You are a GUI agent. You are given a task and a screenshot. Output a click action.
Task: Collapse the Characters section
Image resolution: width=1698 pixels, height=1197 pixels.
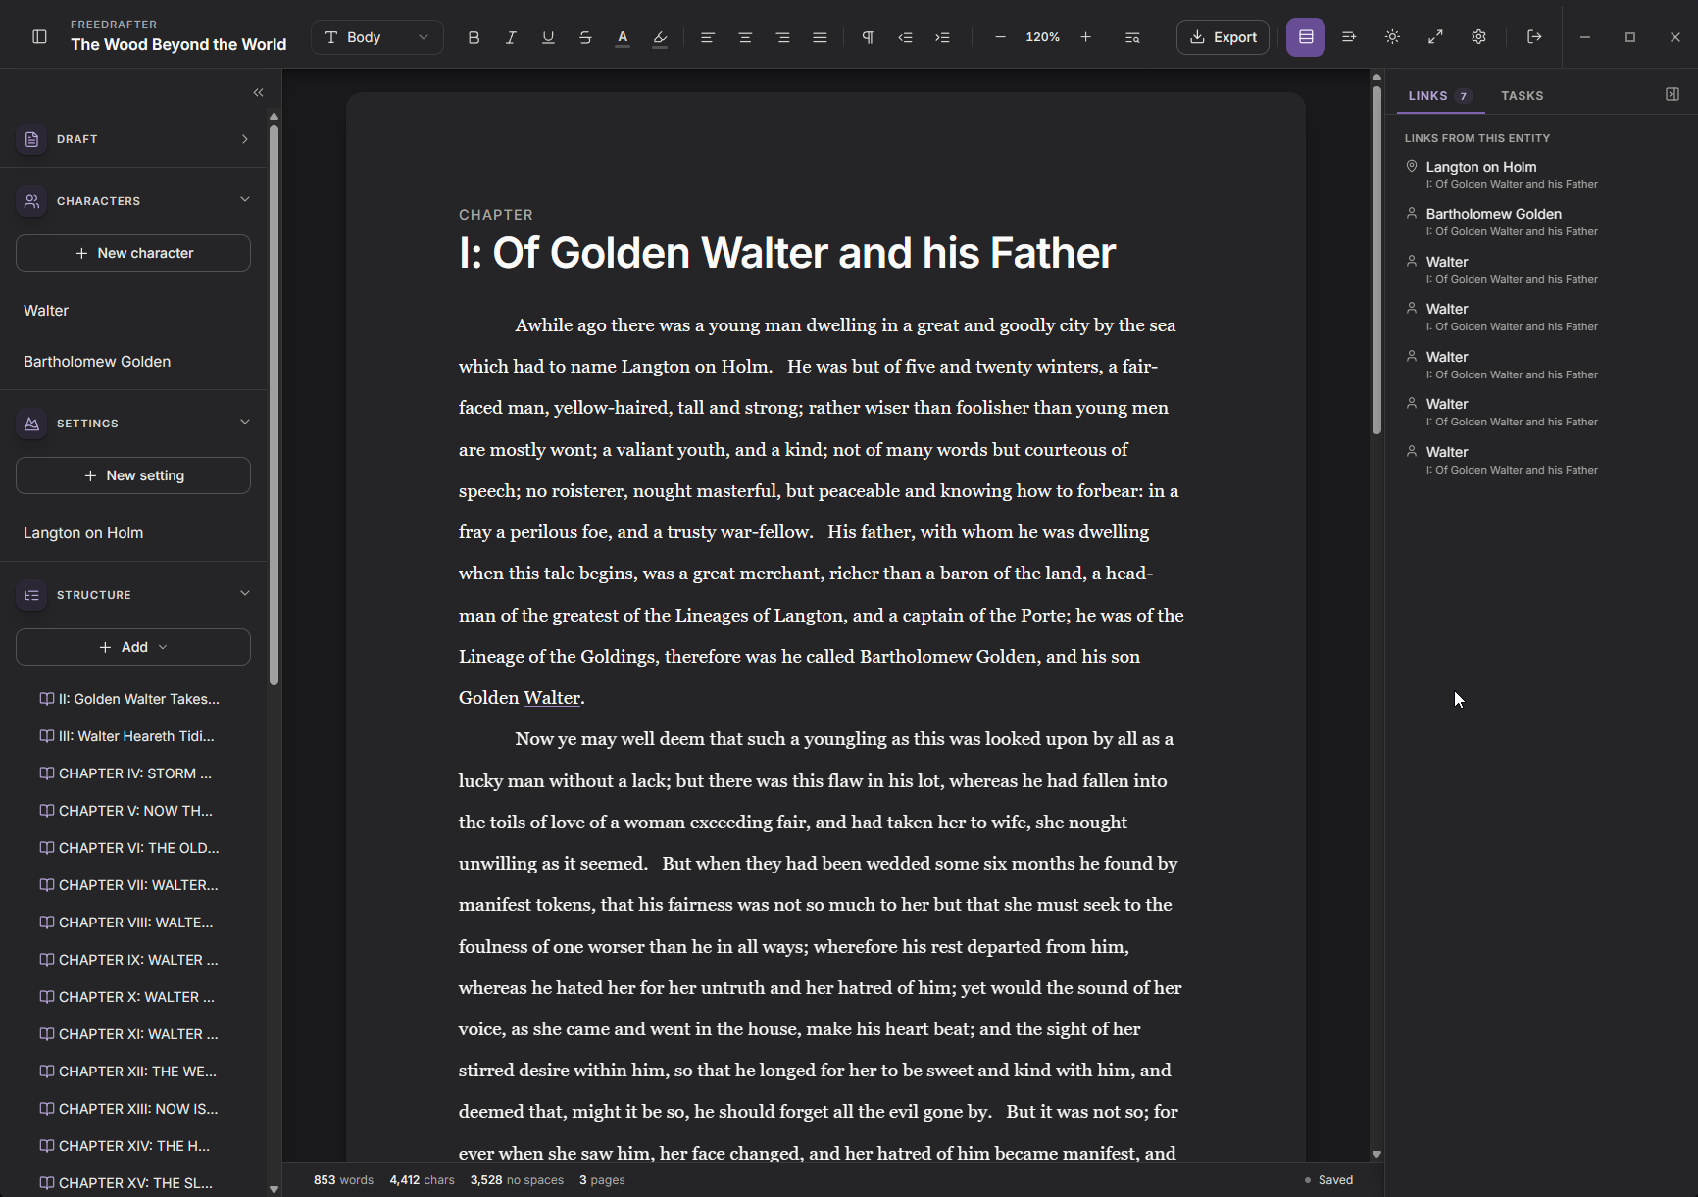[x=244, y=200]
